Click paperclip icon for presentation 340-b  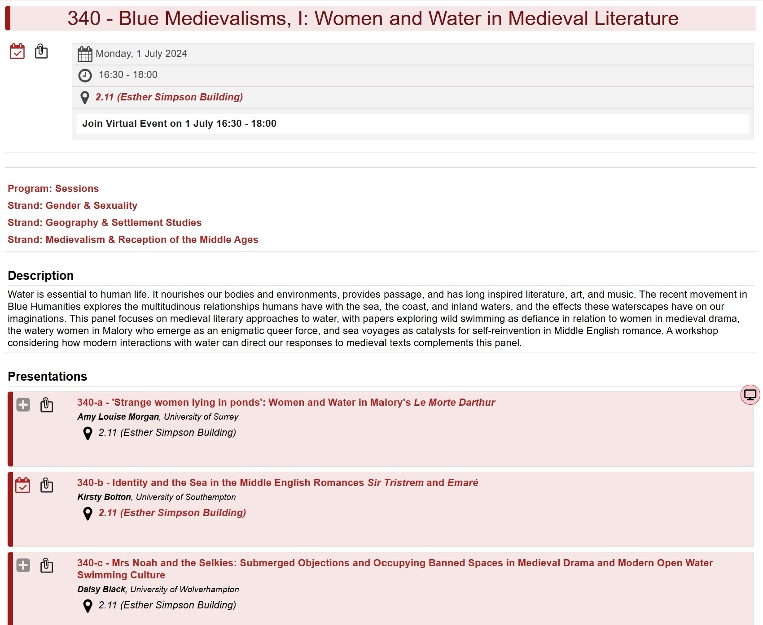click(x=47, y=486)
